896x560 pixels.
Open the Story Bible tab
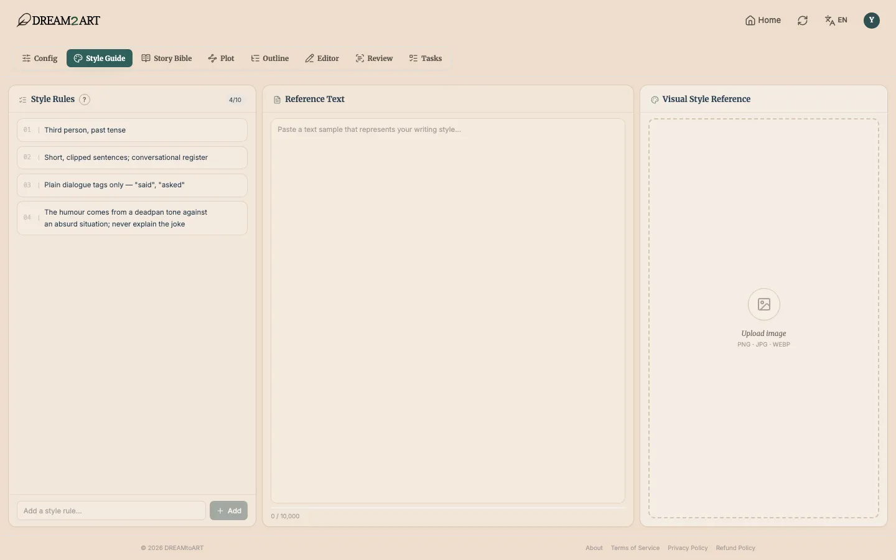tap(167, 58)
